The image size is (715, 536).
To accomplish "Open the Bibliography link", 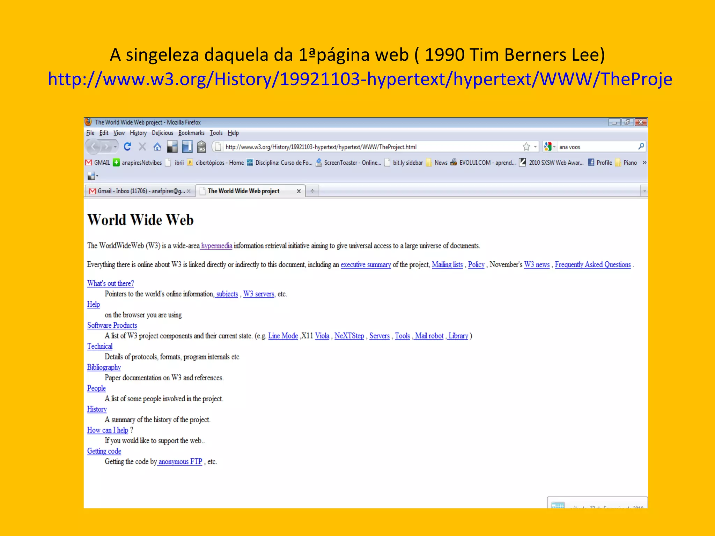I will point(104,367).
